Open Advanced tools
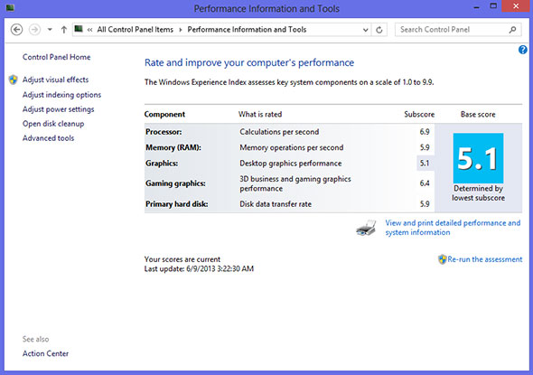This screenshot has height=375, width=533. pyautogui.click(x=48, y=138)
